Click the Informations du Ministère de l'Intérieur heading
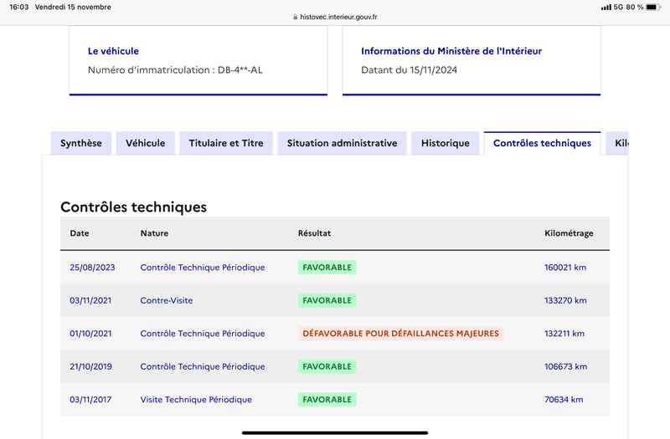670x439 pixels. (x=451, y=51)
